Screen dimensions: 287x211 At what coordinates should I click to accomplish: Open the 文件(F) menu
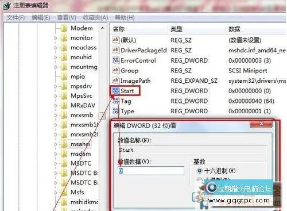(x=15, y=18)
